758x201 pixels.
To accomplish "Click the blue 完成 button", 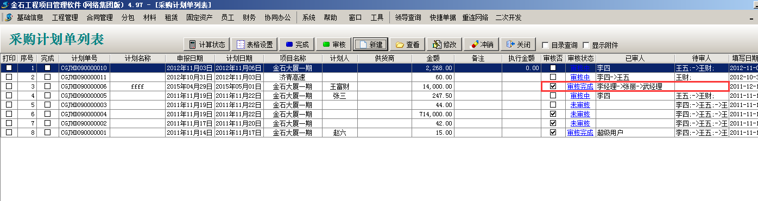I will click(x=297, y=45).
